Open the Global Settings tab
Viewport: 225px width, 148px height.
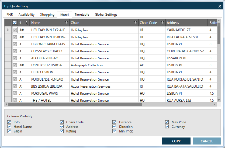[106, 14]
